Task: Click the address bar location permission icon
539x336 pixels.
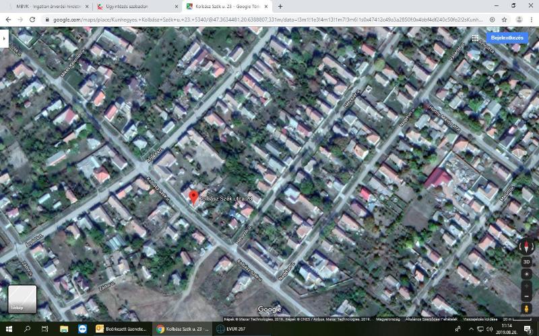Action: tap(493, 20)
